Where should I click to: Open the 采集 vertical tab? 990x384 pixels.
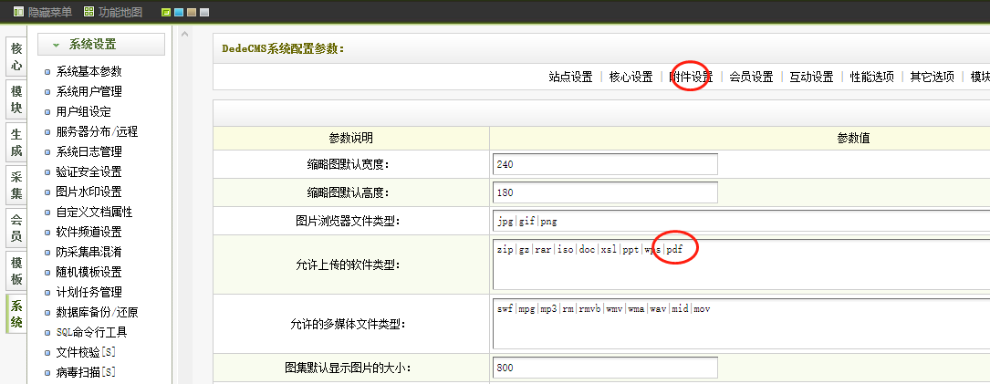pos(16,185)
